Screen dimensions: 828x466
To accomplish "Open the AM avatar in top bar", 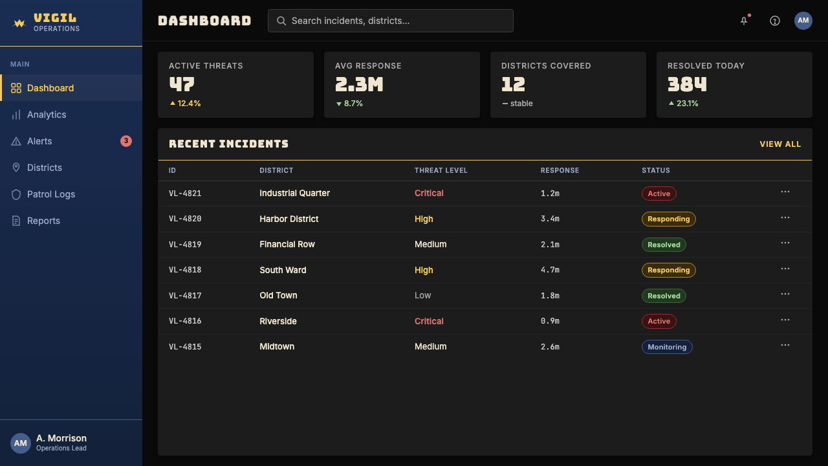I will pyautogui.click(x=803, y=21).
